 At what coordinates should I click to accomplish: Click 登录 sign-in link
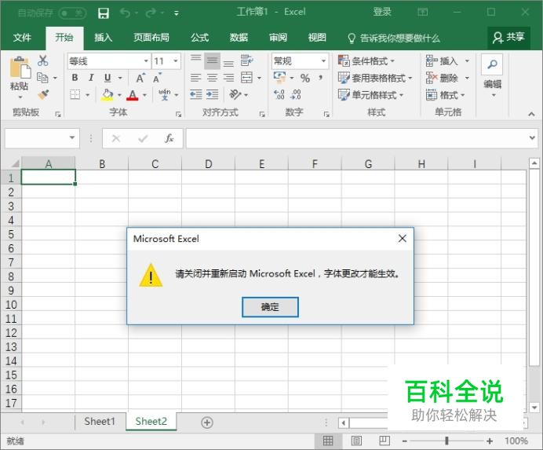pos(382,12)
